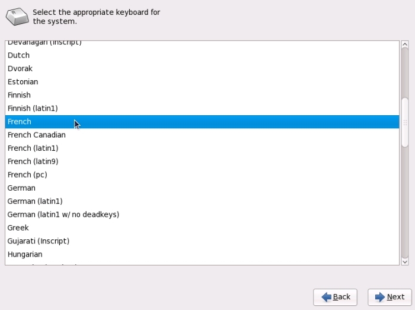Click the keyboard icon in the header

(17, 17)
